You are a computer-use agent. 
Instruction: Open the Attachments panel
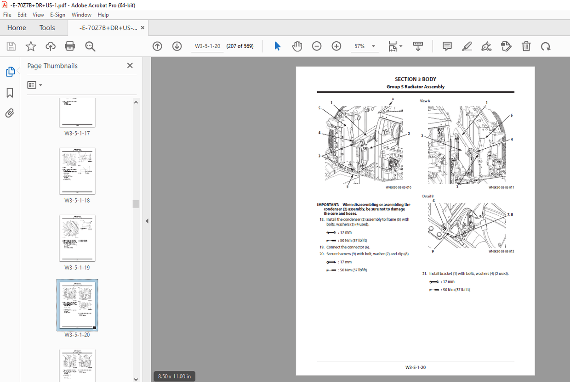pyautogui.click(x=10, y=112)
